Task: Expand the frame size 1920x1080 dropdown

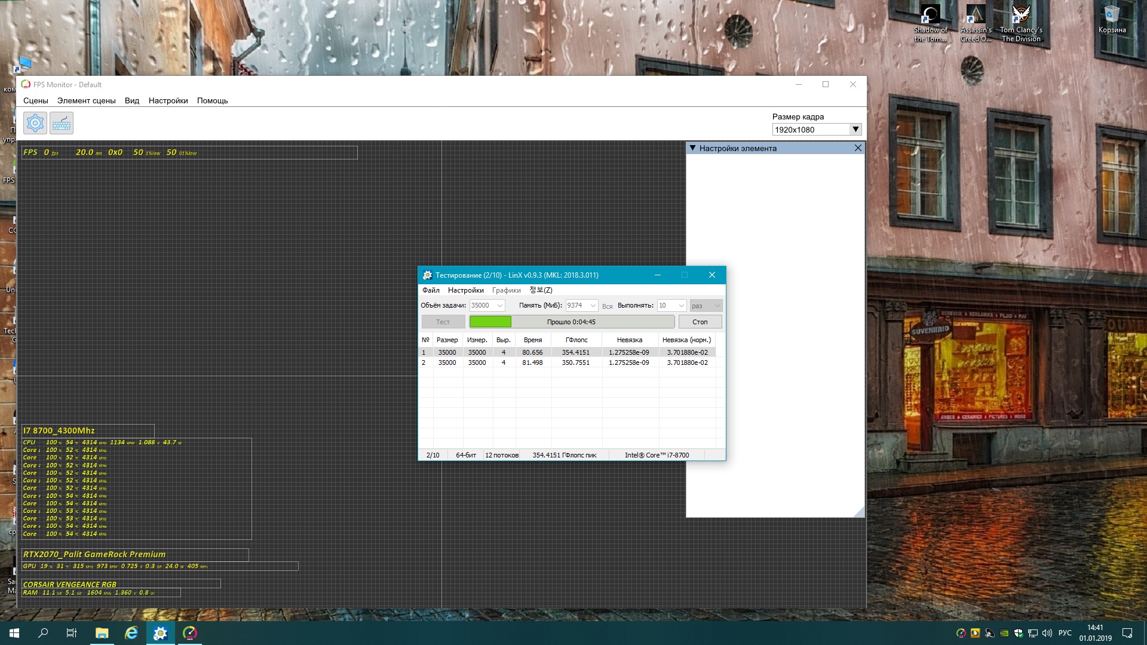Action: (x=855, y=130)
